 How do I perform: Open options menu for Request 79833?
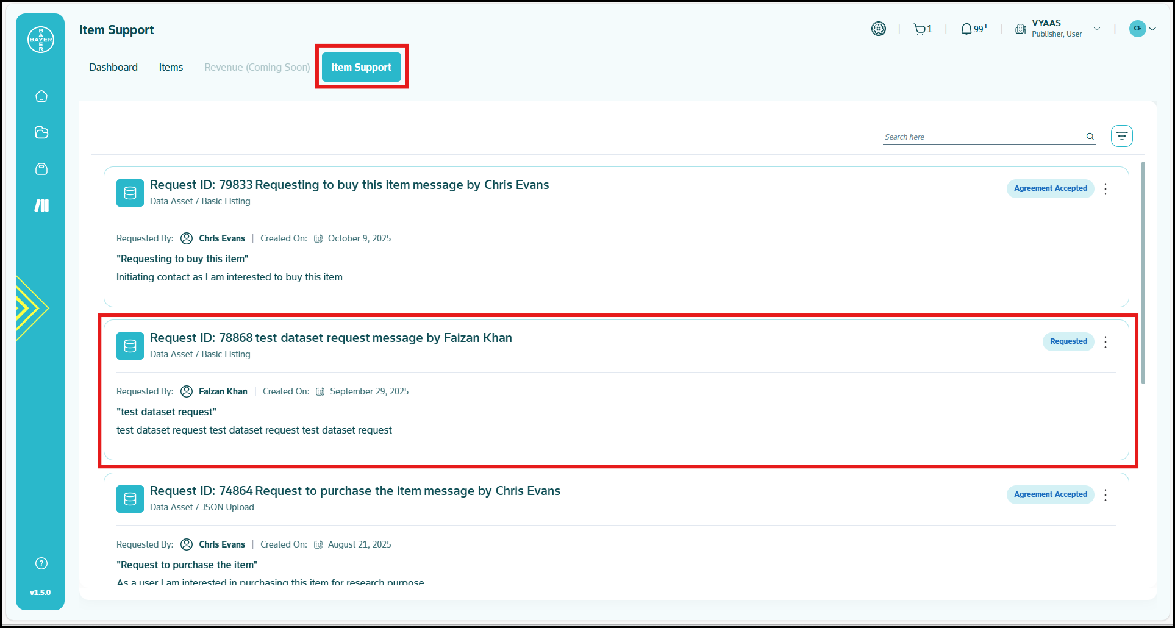[x=1105, y=188]
